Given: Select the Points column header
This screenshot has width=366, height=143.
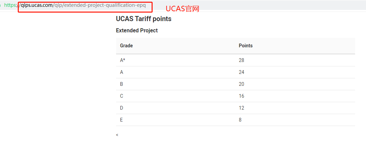Looking at the screenshot, I should [245, 46].
